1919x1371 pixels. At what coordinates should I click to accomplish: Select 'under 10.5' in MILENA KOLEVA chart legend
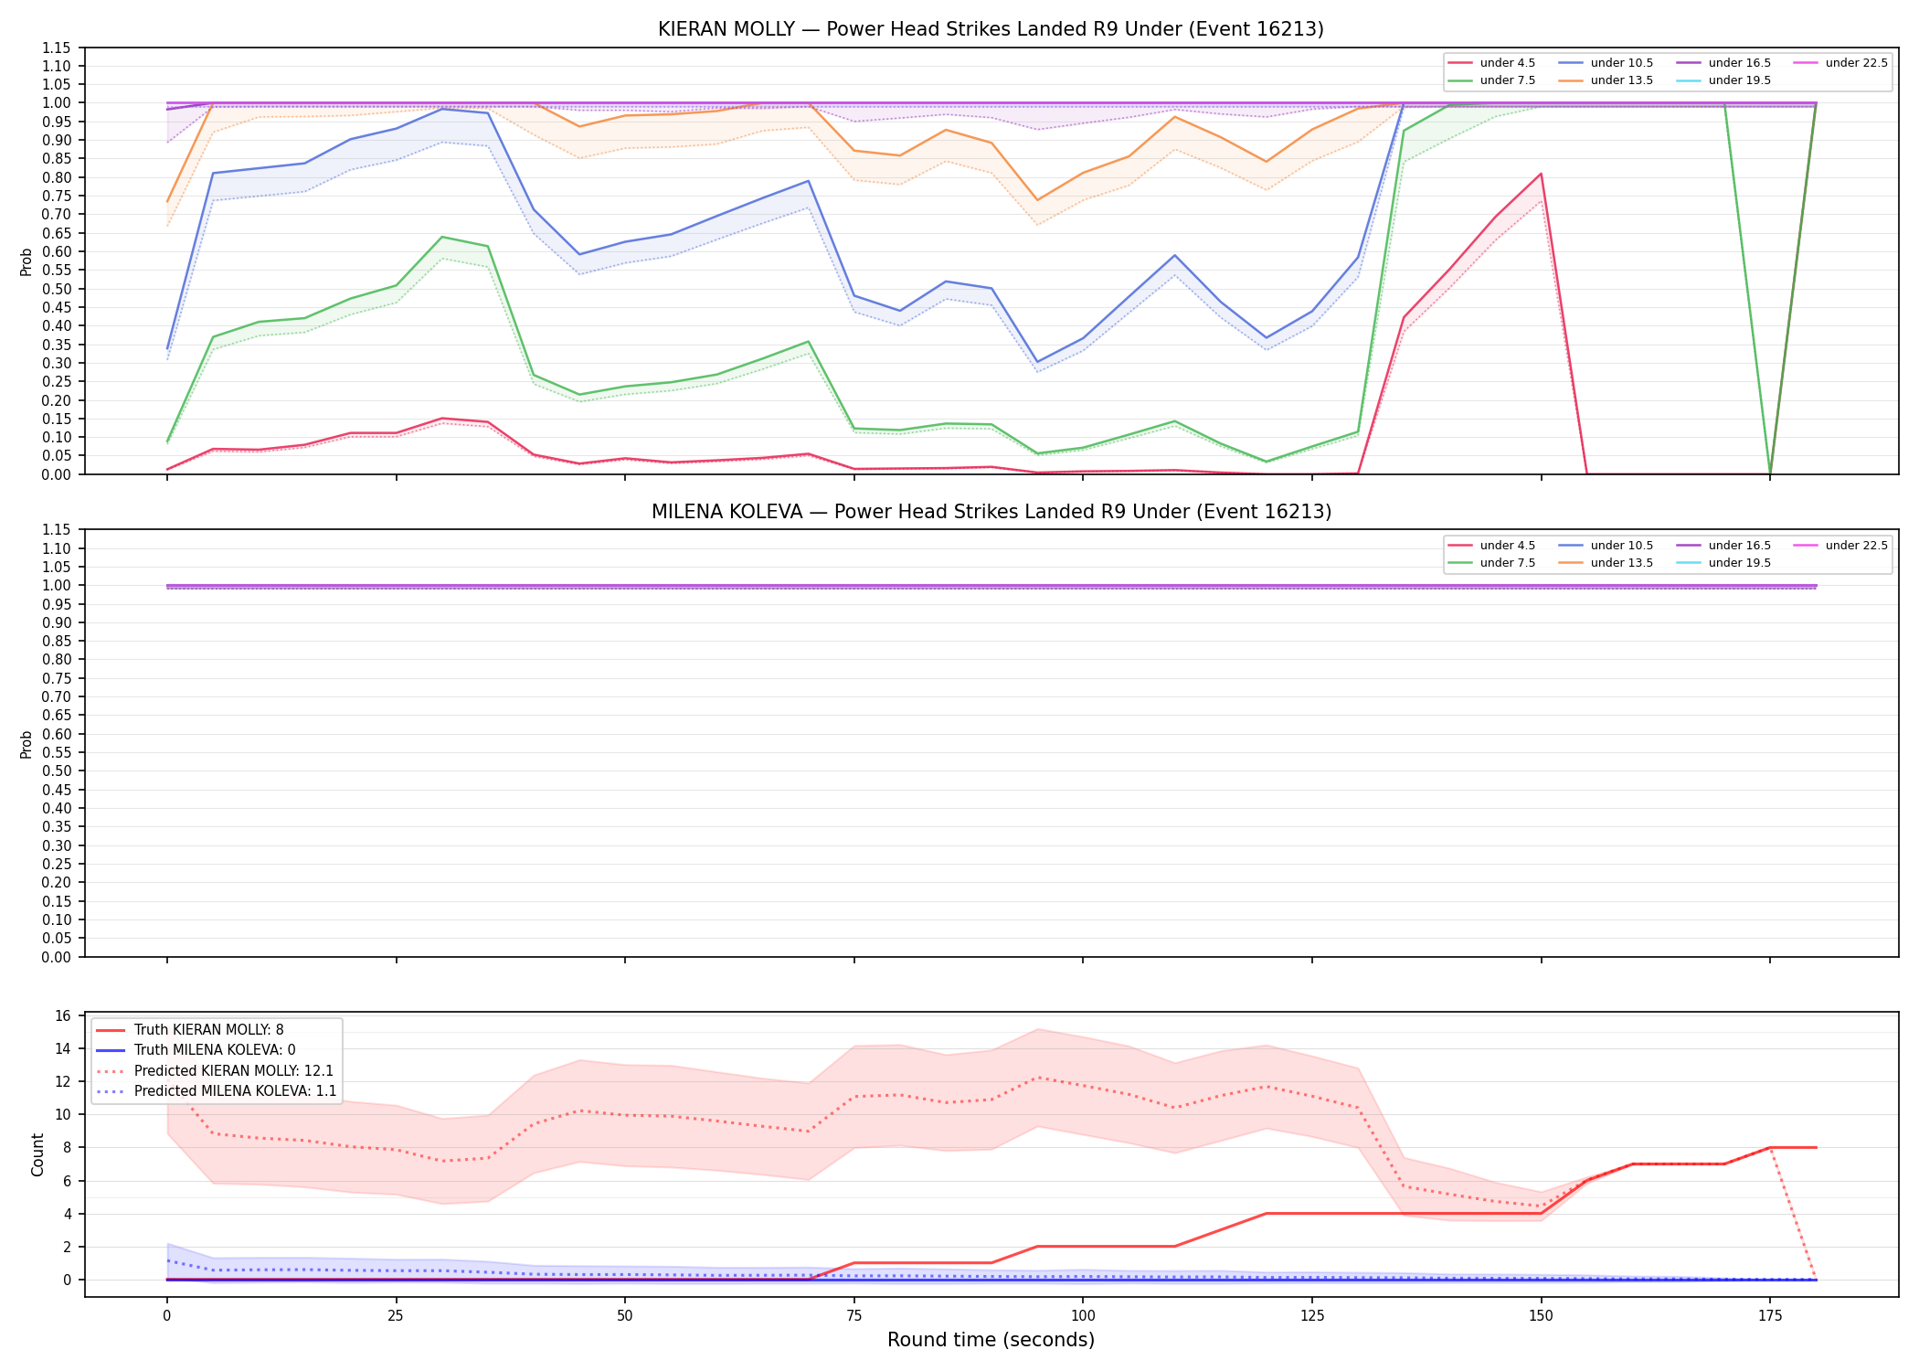(x=1606, y=546)
